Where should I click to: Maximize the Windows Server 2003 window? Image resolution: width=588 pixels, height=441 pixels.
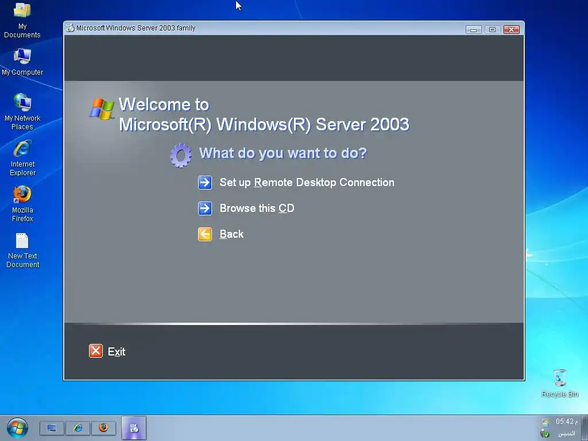492,30
